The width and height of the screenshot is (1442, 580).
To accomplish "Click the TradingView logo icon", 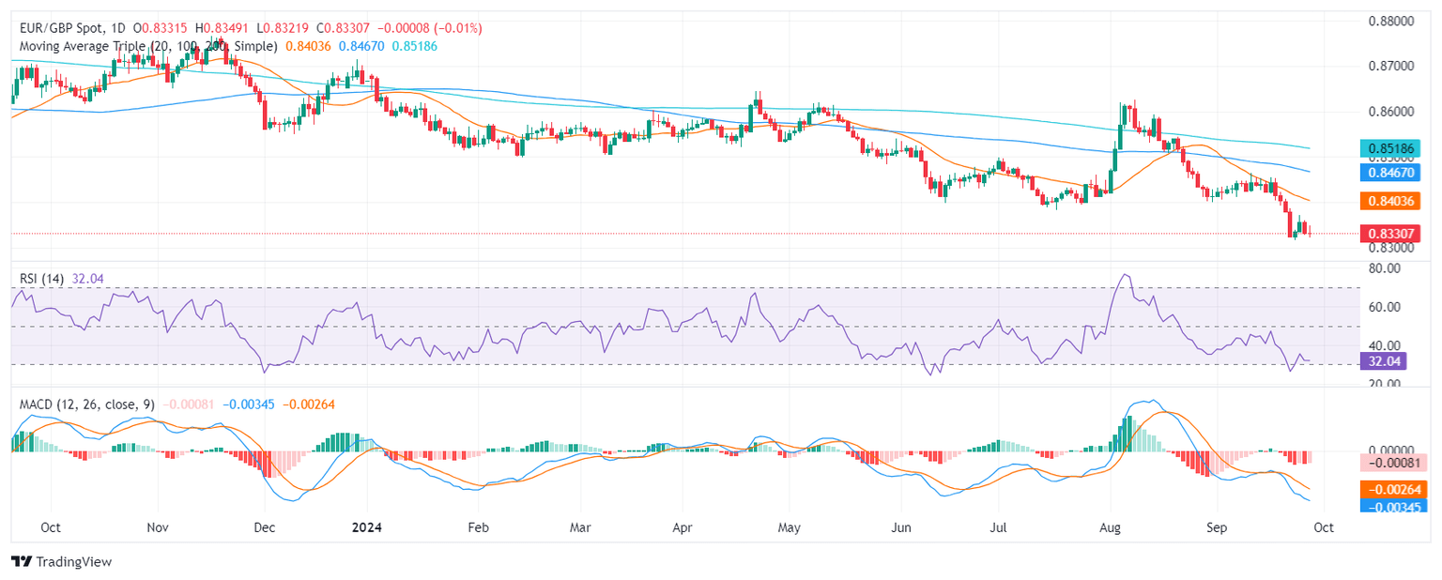I will 21,561.
